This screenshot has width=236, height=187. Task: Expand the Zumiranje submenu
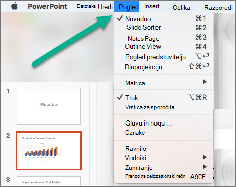point(164,167)
